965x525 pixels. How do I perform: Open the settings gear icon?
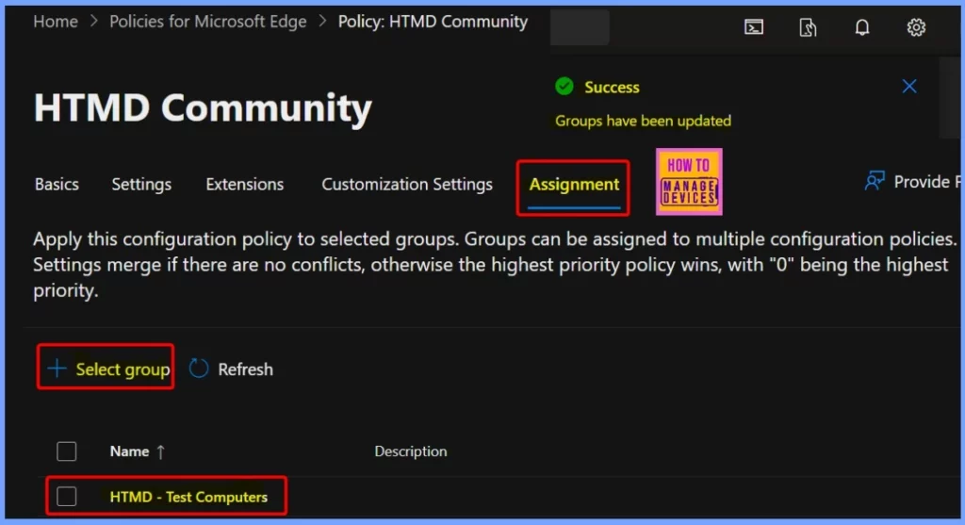pos(916,27)
